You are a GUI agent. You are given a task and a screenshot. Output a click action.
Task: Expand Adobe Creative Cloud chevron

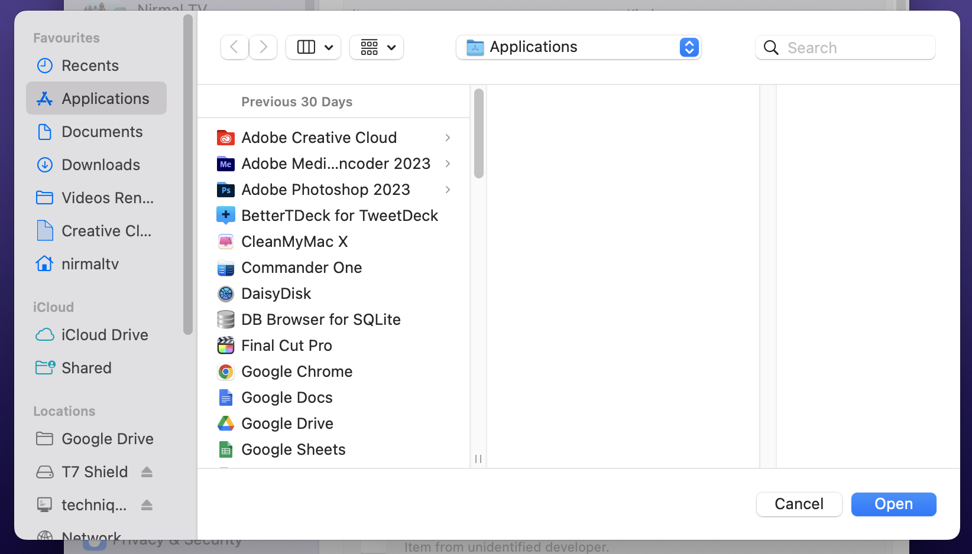448,138
